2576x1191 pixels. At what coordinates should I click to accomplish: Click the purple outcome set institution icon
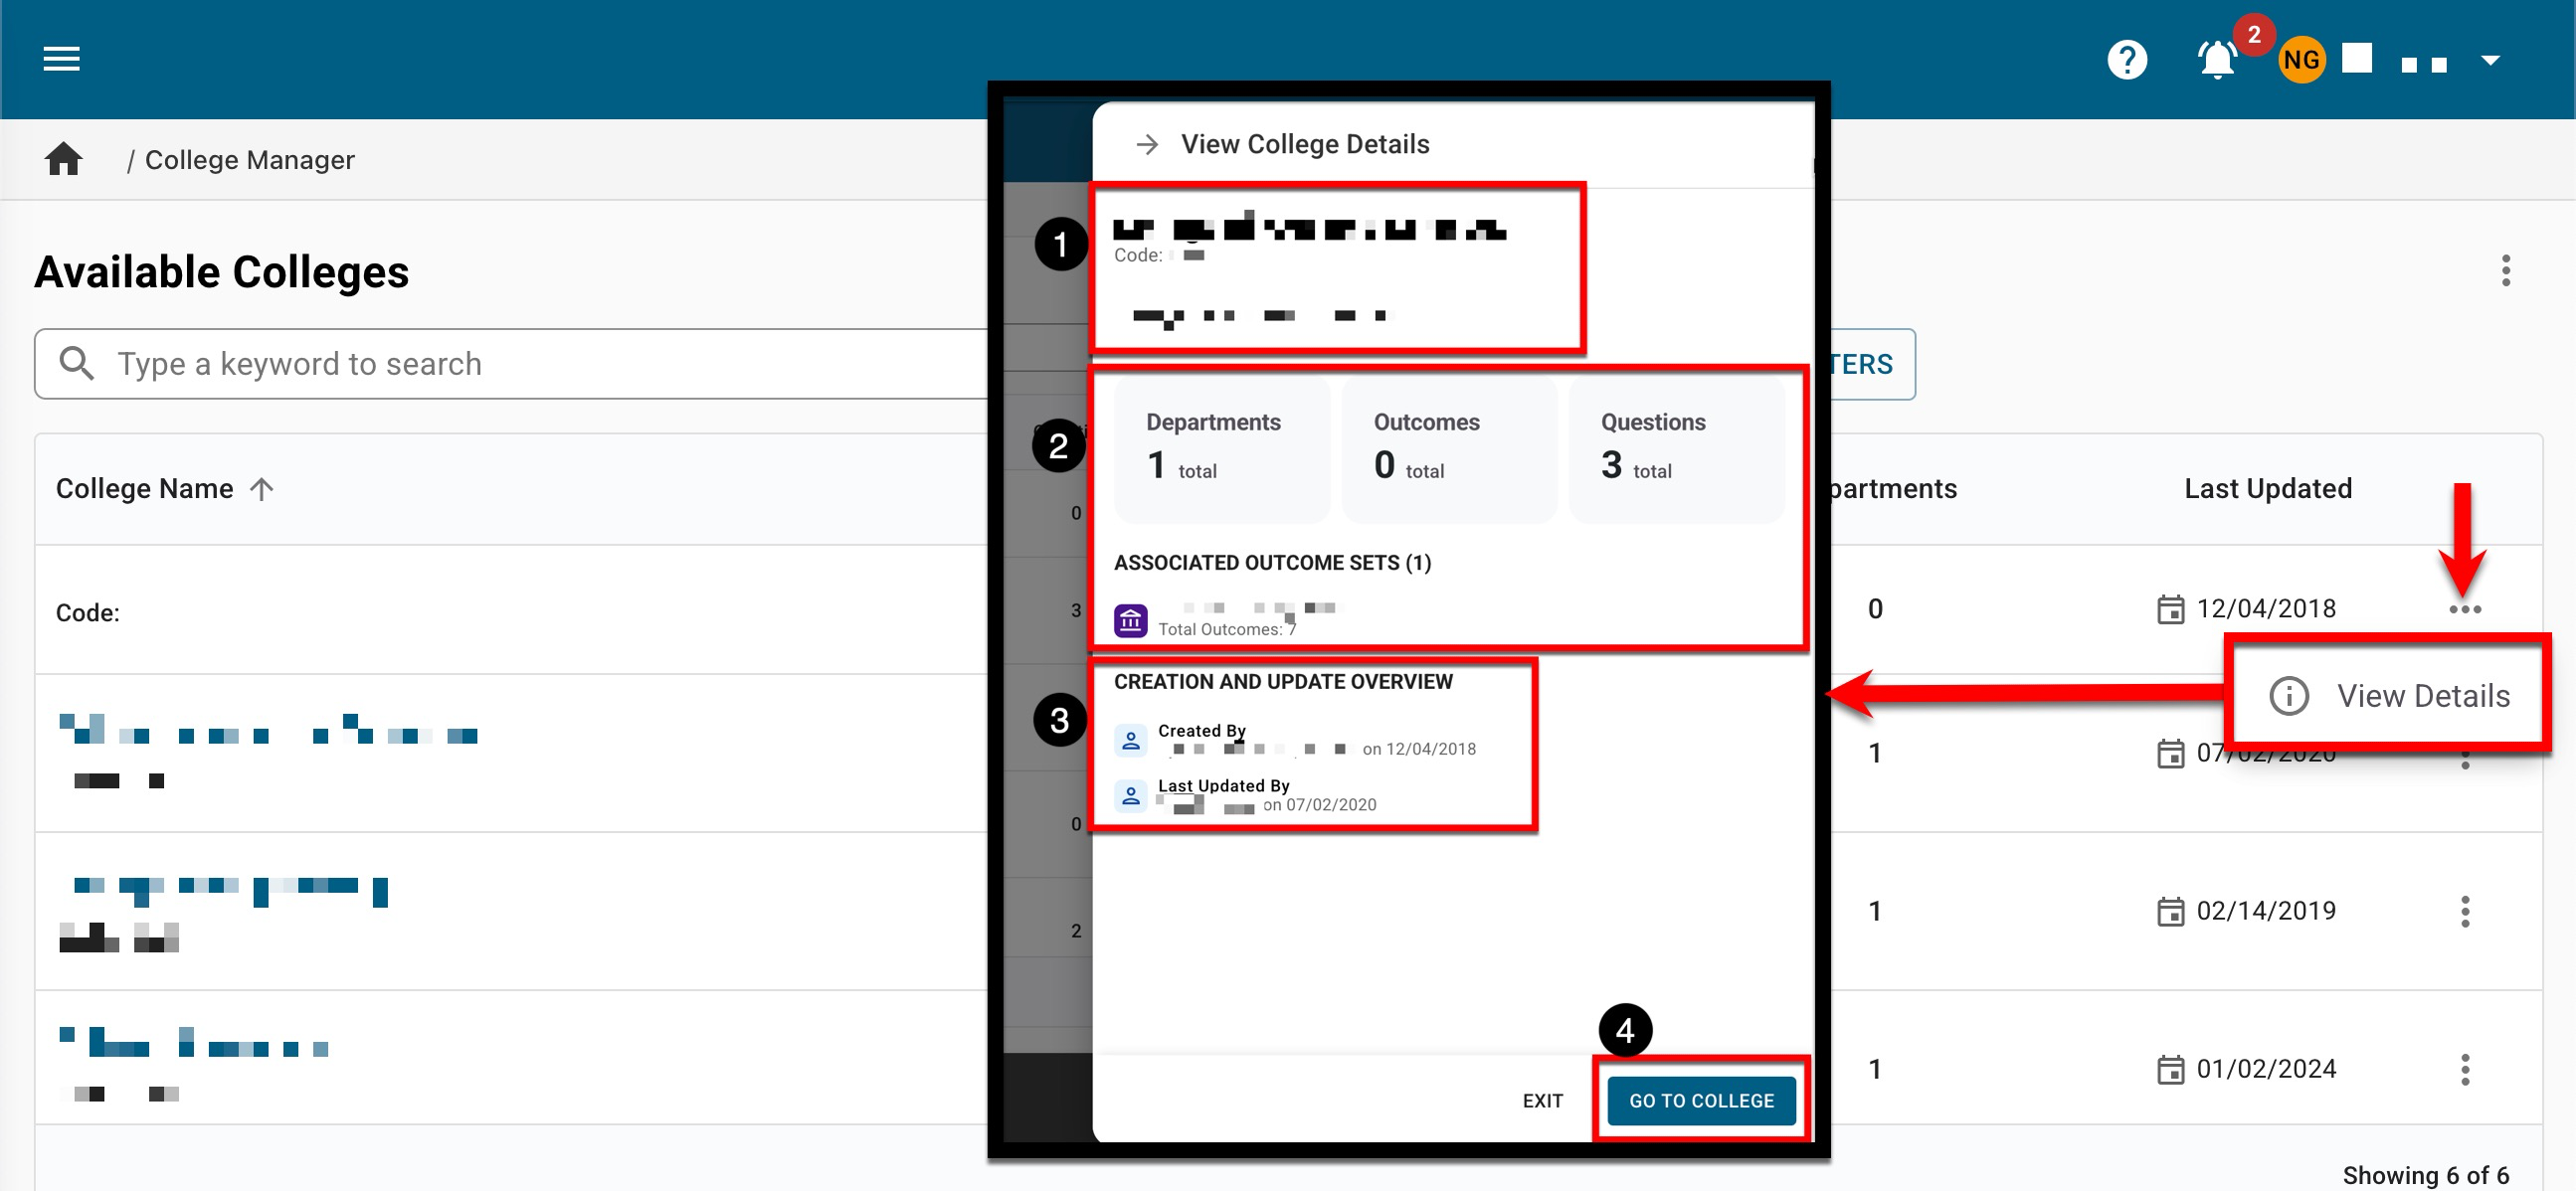pos(1130,619)
